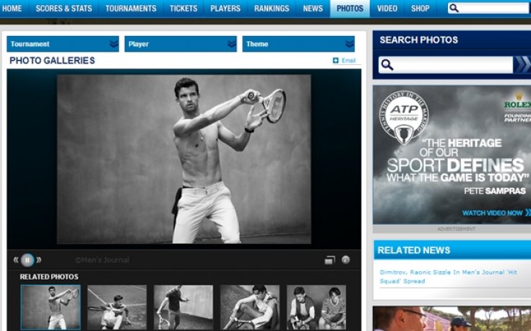Open the Shop page
The height and width of the screenshot is (331, 531).
click(x=420, y=9)
